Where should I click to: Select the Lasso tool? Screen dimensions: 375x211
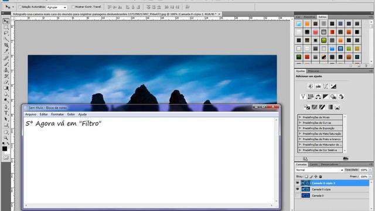tap(6, 33)
